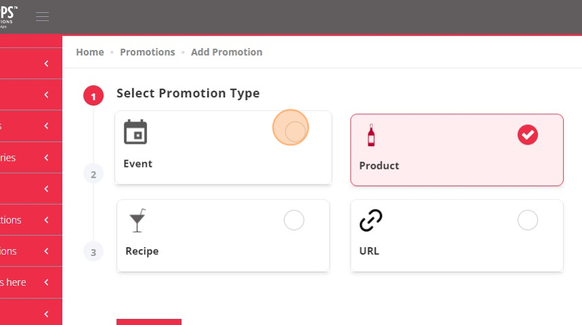
Task: Click the step 2 circle indicator
Action: click(93, 174)
